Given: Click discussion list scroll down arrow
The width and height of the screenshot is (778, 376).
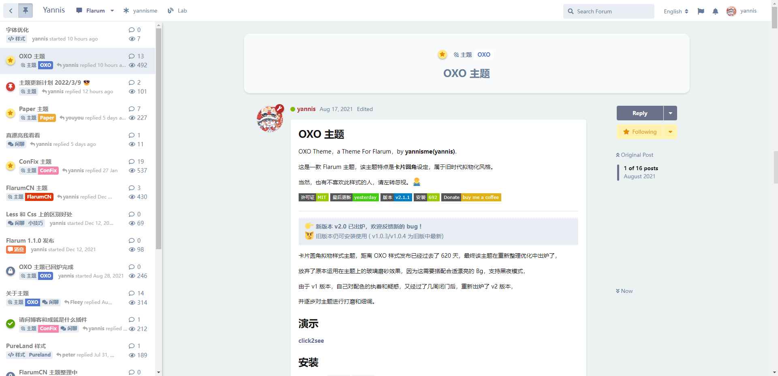Looking at the screenshot, I should 158,372.
